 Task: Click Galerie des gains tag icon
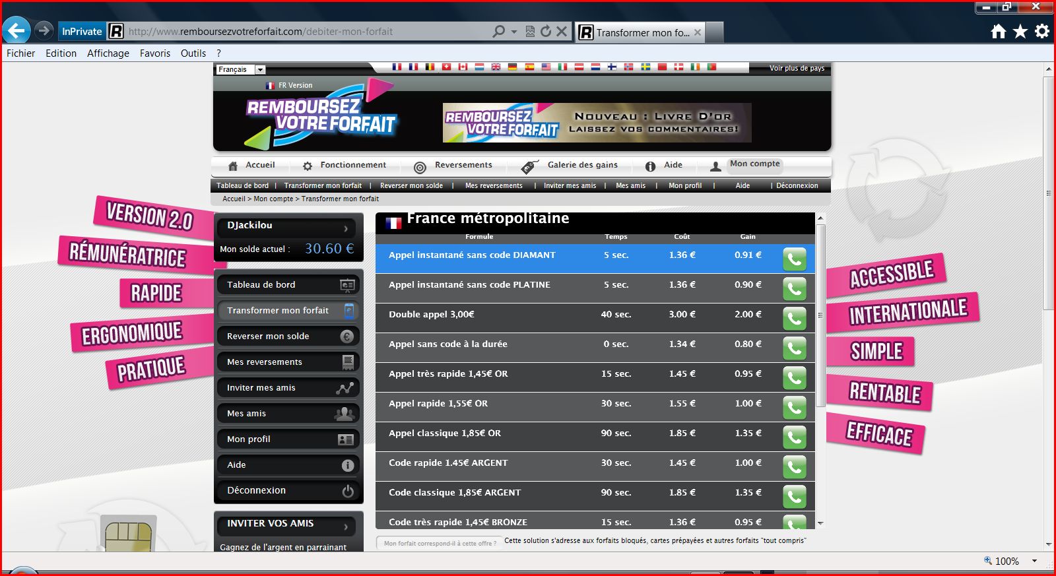pyautogui.click(x=530, y=167)
